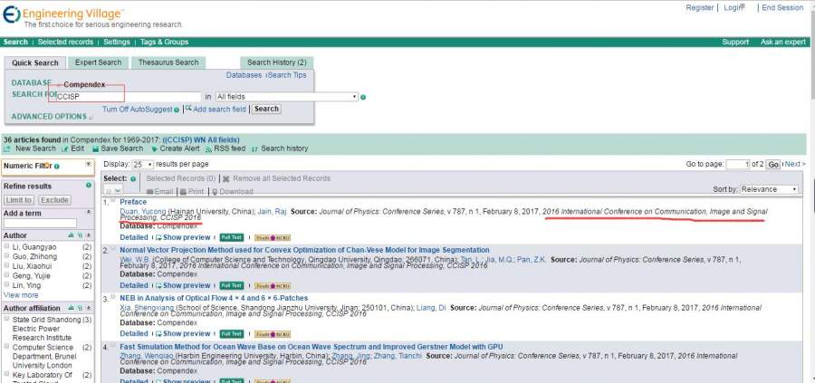
Task: Click Author affiliation download icon
Action: pyautogui.click(x=80, y=308)
